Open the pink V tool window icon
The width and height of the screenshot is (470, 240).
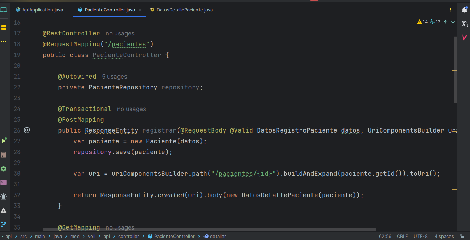click(x=464, y=37)
